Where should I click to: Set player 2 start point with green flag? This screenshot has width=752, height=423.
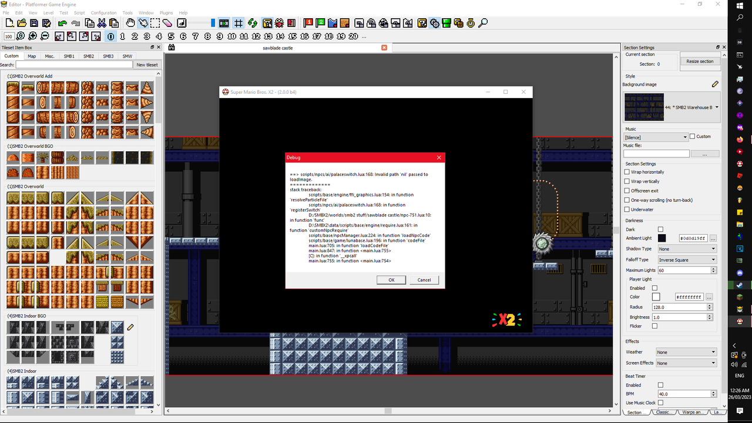321,23
